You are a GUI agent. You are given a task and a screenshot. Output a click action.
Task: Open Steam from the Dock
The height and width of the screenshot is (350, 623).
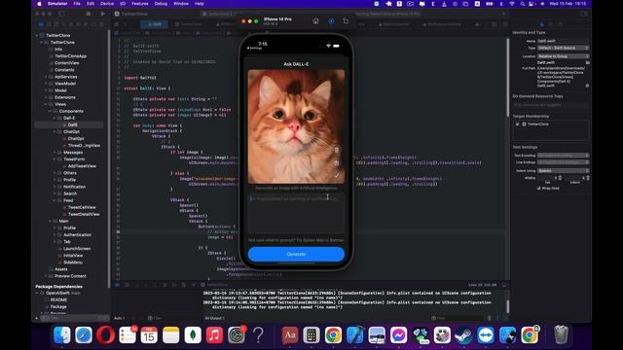(463, 334)
